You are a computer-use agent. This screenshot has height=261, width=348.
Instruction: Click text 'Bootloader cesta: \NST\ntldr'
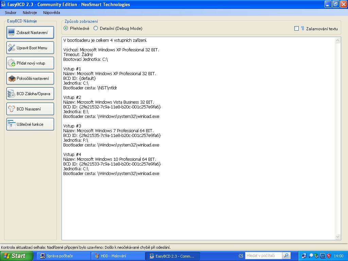(90, 88)
